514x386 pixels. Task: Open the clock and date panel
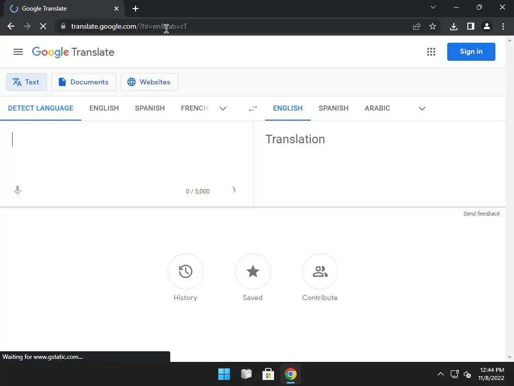pyautogui.click(x=491, y=374)
